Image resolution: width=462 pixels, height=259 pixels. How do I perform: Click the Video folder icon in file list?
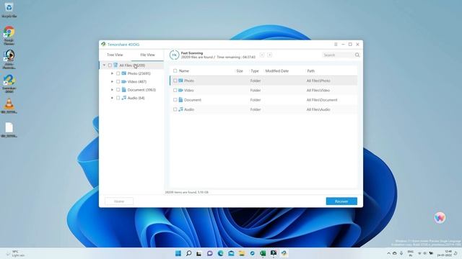tap(180, 90)
